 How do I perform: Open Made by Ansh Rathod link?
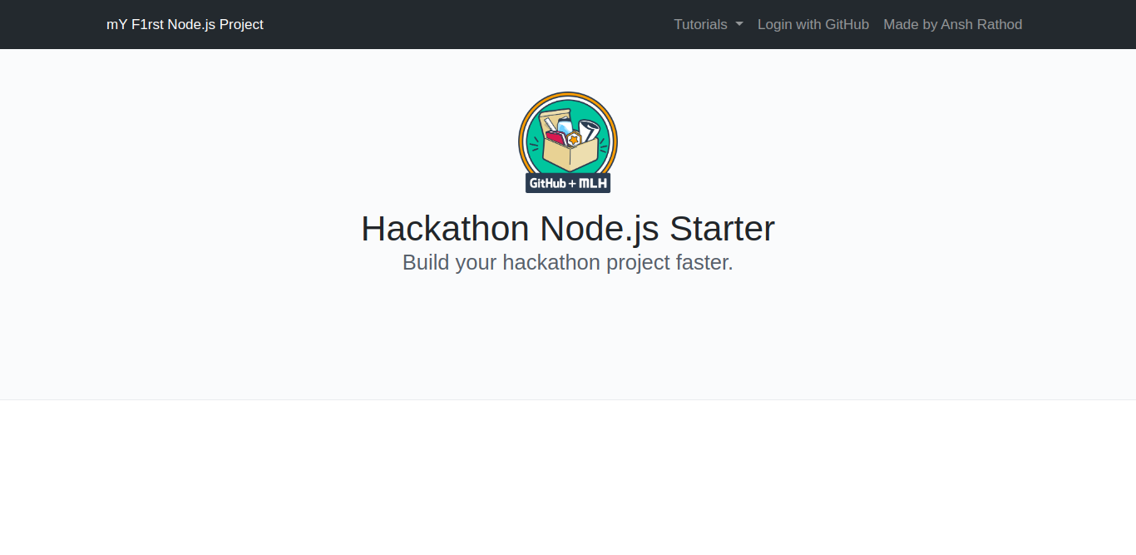953,25
